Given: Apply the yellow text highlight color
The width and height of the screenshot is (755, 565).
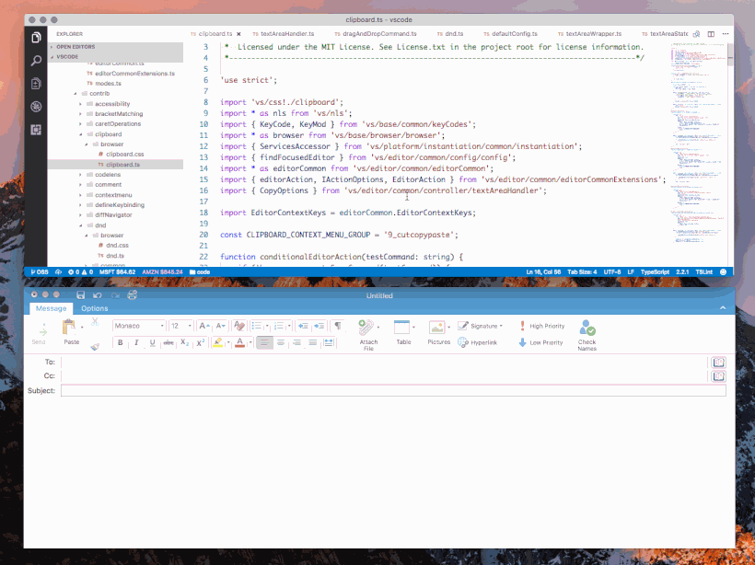Looking at the screenshot, I should click(x=217, y=342).
